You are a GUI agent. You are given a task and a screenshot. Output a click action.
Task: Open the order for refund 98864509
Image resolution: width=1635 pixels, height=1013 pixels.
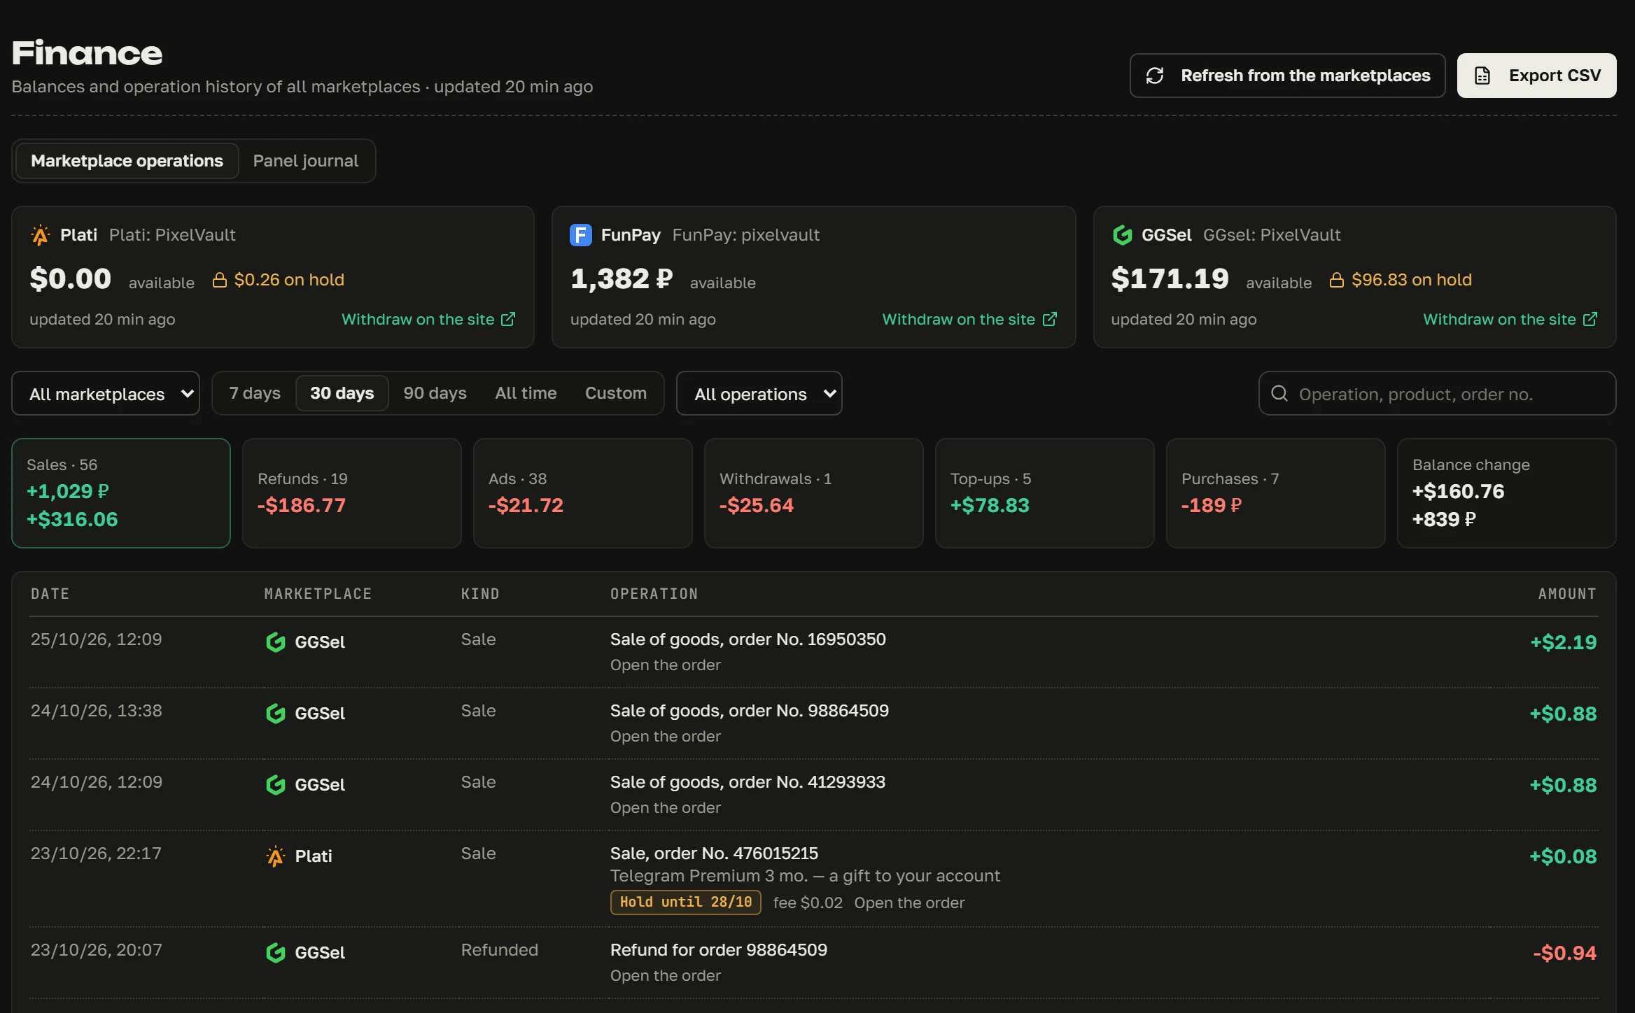(x=666, y=976)
